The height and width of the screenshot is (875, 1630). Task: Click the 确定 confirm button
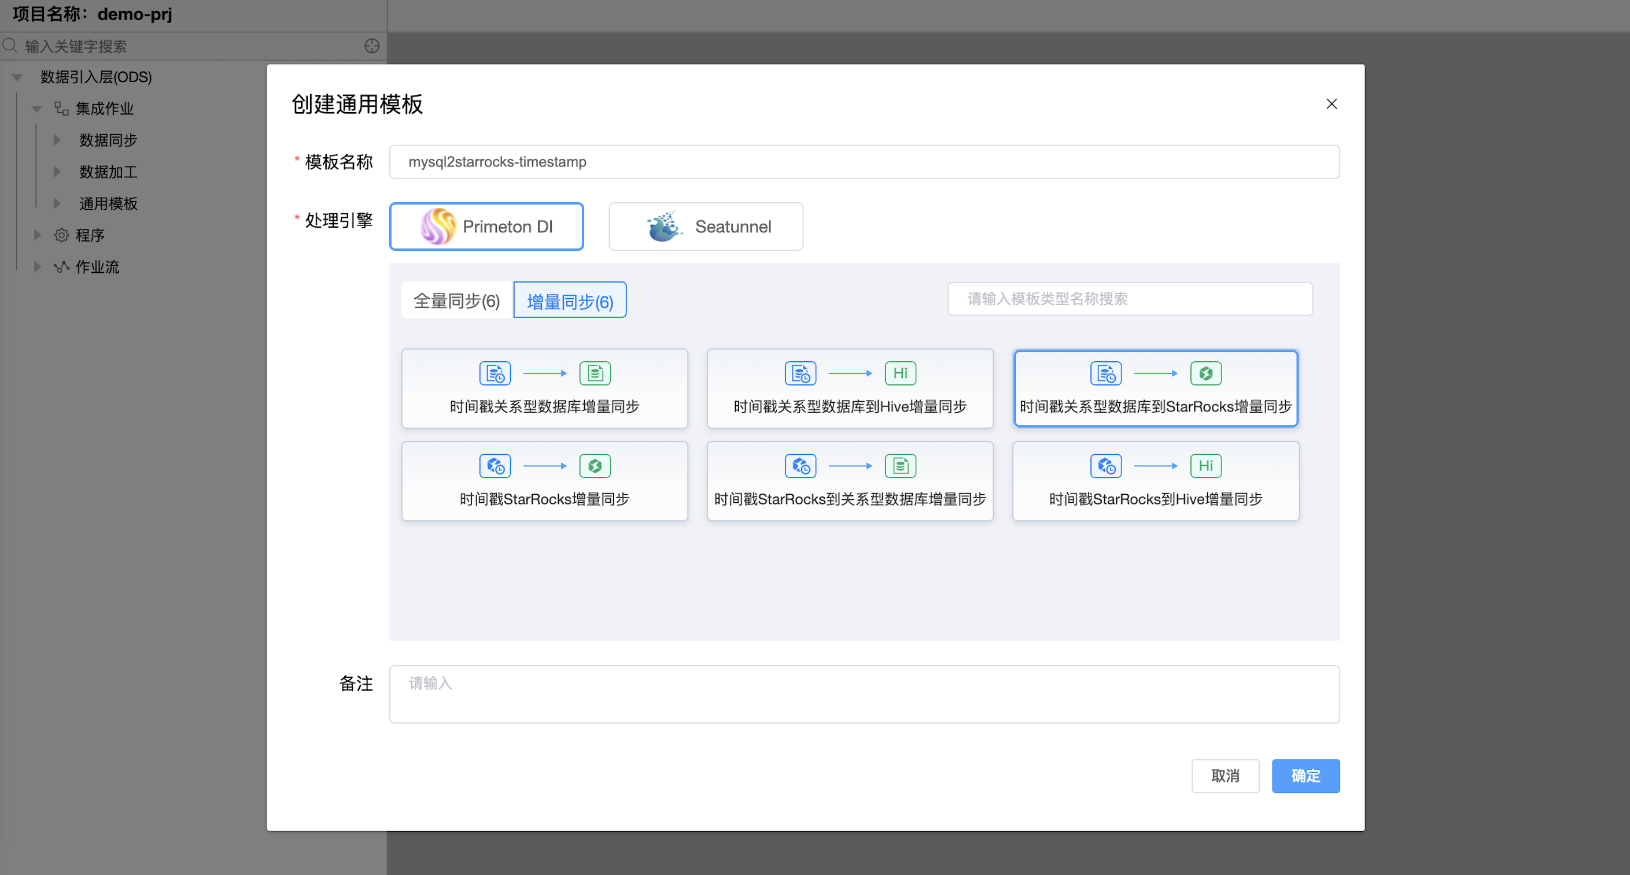pos(1305,775)
